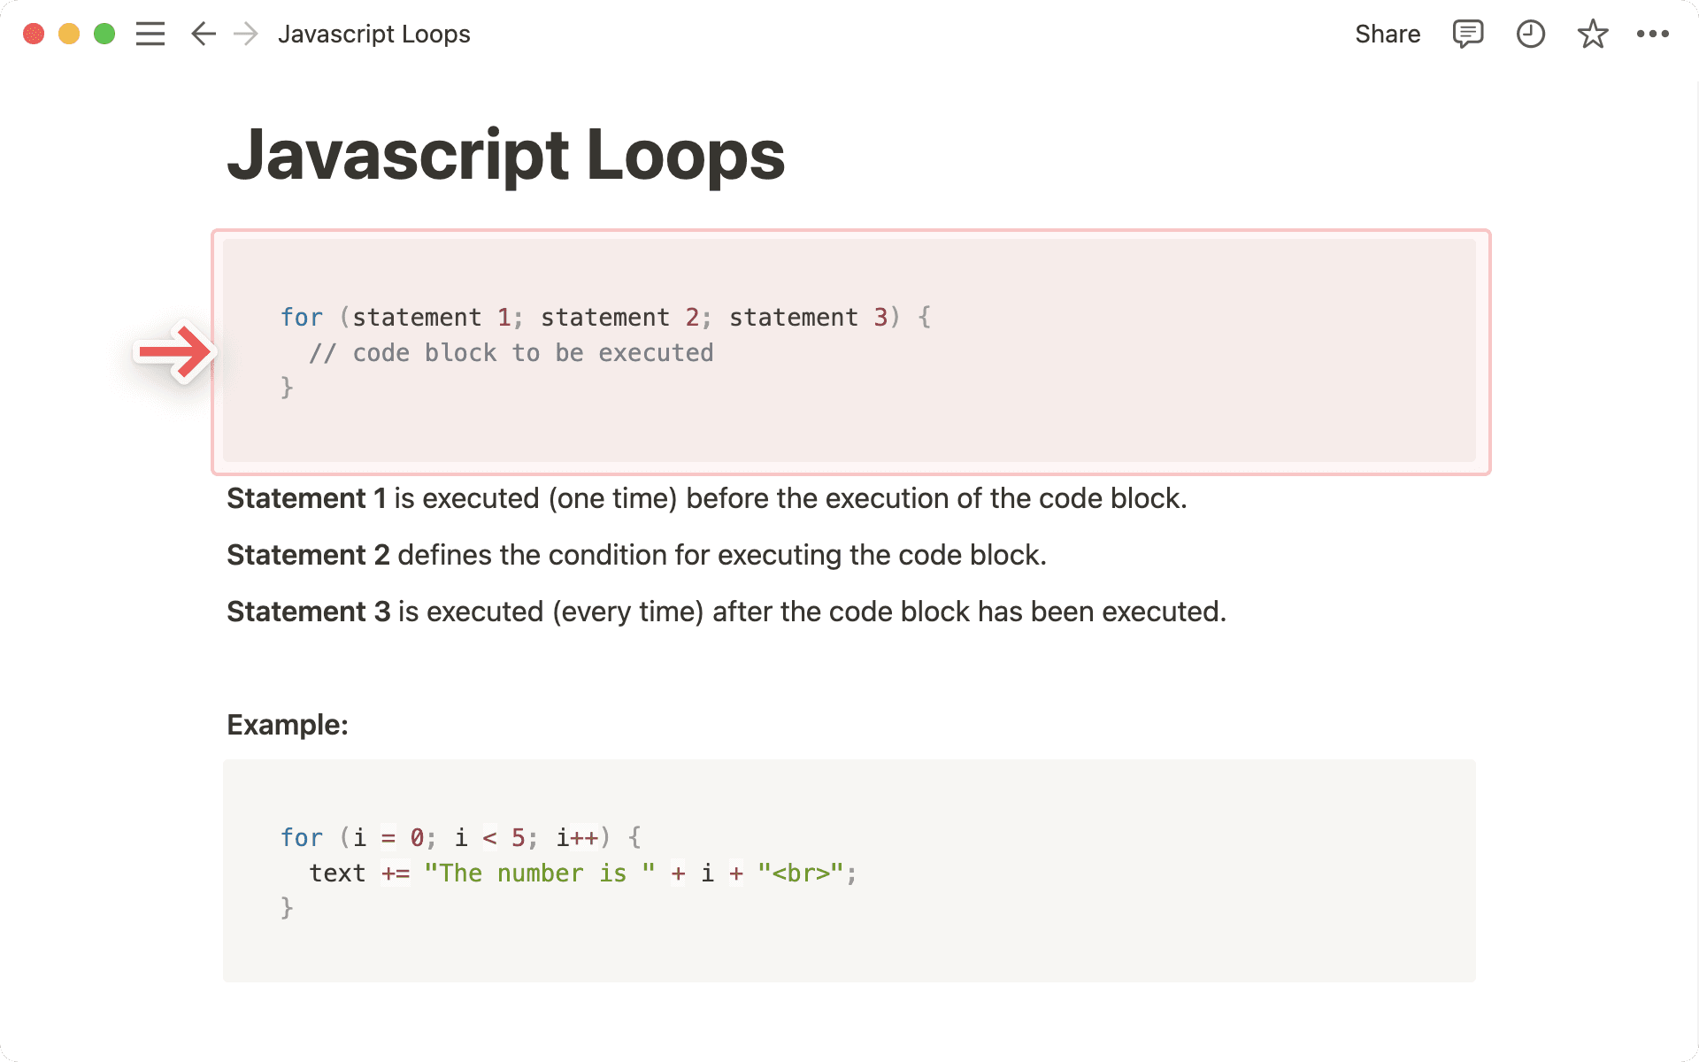Navigate back using the left arrow

(x=203, y=34)
